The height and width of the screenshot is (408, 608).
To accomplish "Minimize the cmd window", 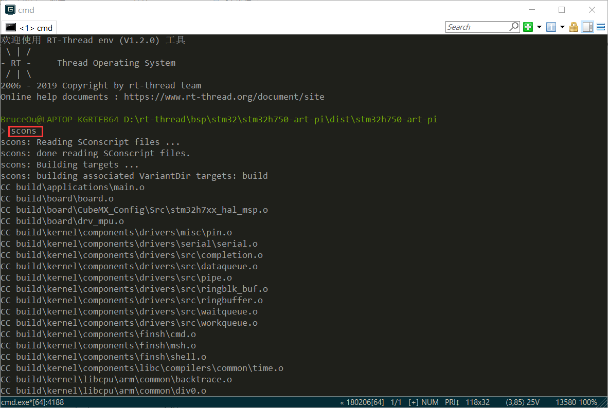I will pos(531,10).
